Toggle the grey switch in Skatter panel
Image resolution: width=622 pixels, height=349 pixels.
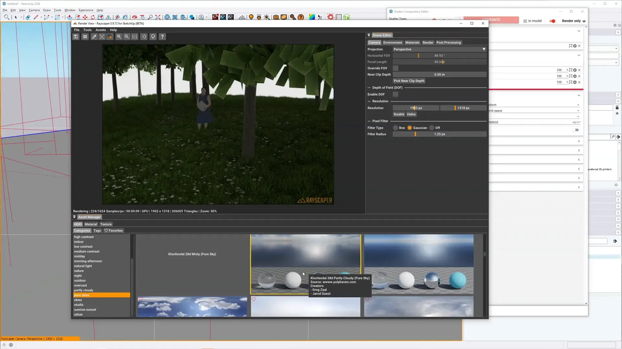576,130
